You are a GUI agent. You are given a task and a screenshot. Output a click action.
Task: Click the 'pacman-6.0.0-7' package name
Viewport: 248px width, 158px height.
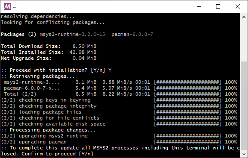click(132, 34)
